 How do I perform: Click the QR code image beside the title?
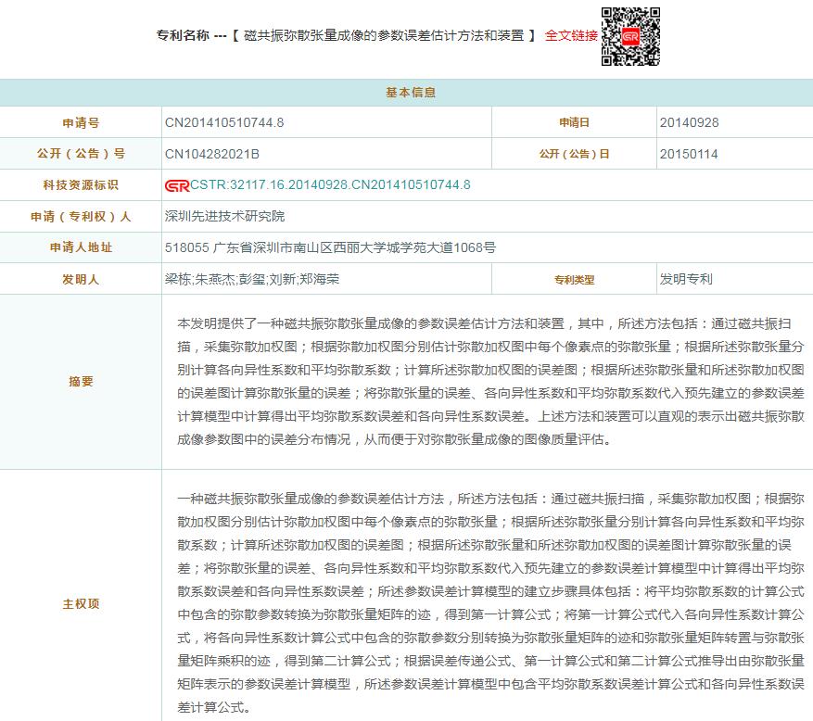tap(630, 37)
